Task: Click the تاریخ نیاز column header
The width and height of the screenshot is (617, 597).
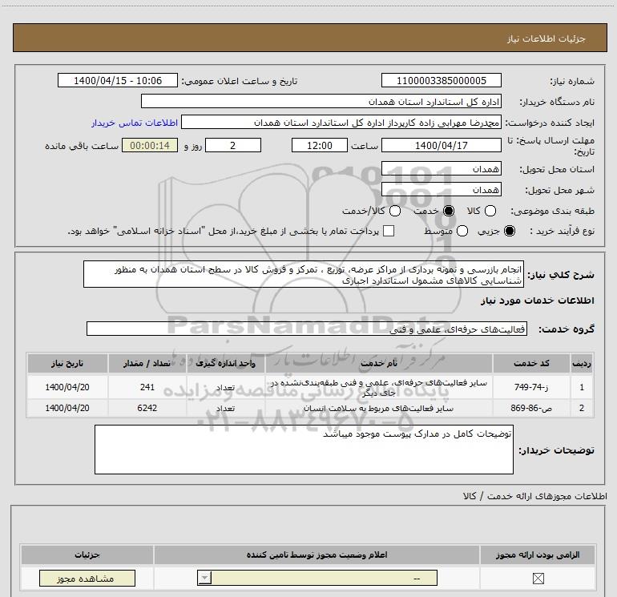Action: coord(67,363)
